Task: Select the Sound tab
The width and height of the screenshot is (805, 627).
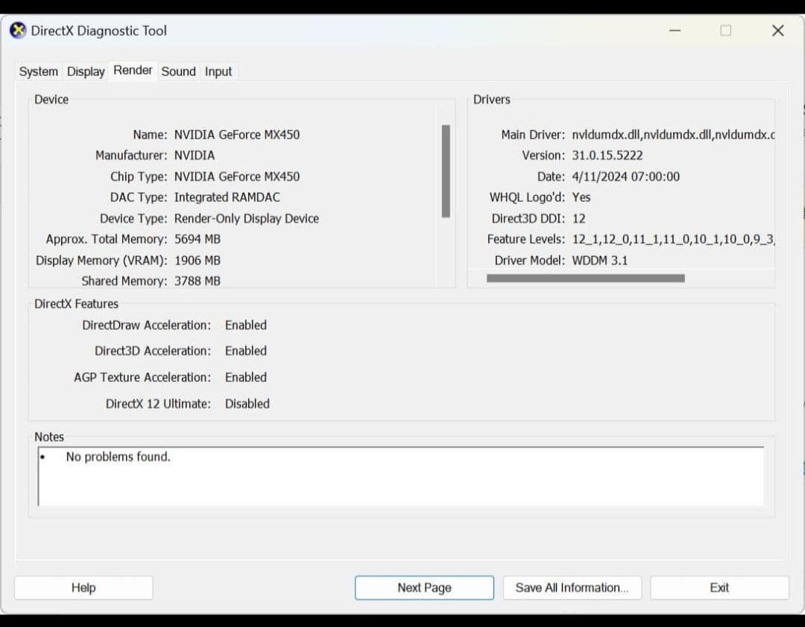Action: point(178,71)
